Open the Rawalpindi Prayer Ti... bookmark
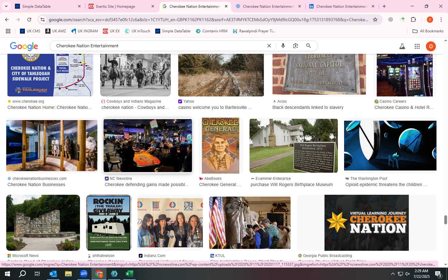The width and height of the screenshot is (448, 280). [254, 31]
